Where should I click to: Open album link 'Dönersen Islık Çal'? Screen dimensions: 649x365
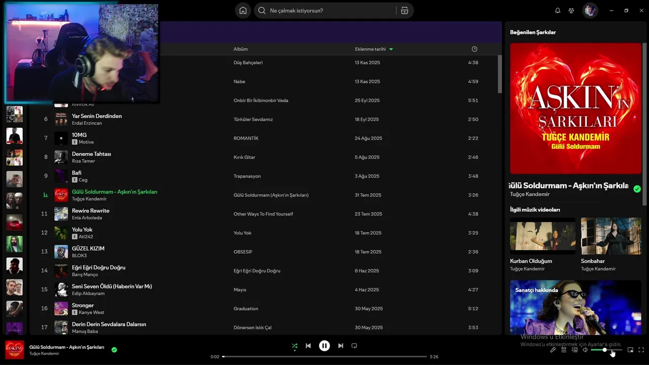(253, 327)
